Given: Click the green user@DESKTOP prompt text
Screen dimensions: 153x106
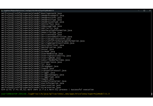Looking at the screenshot, I should pos(14,94).
